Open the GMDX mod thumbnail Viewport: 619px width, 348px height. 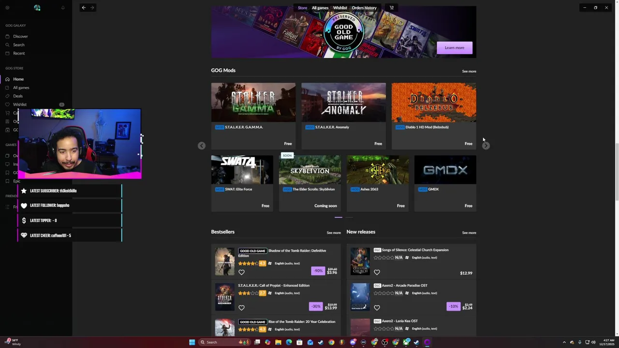tap(445, 170)
